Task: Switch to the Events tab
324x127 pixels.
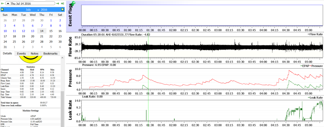Action: pyautogui.click(x=22, y=54)
